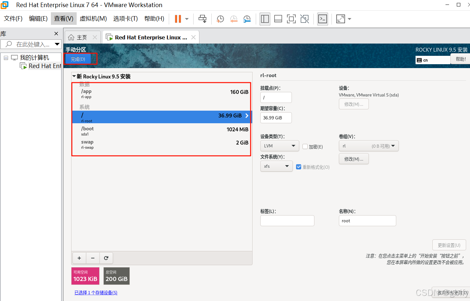Open the 查看(V) menu
The width and height of the screenshot is (470, 301).
pyautogui.click(x=64, y=19)
